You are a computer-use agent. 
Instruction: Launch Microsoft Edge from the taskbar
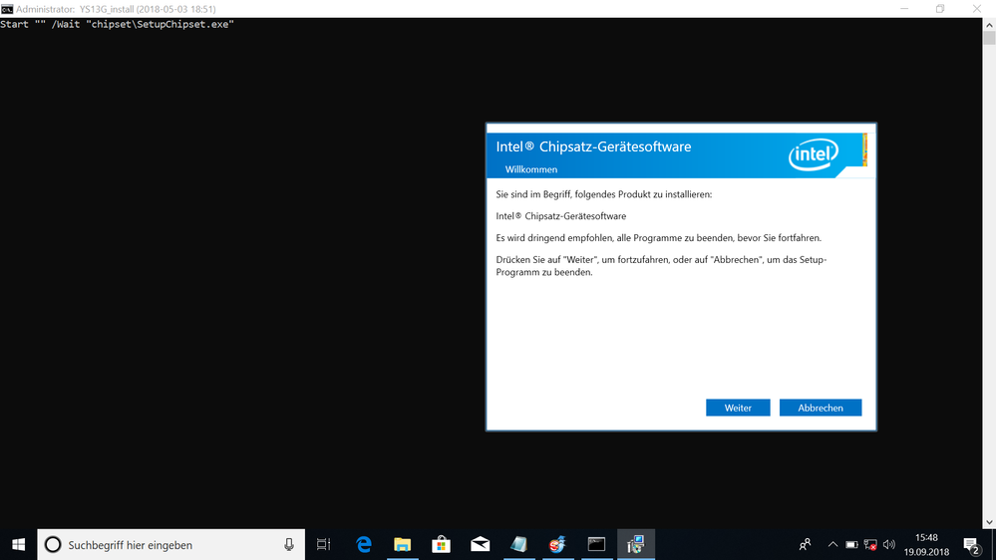click(x=363, y=545)
